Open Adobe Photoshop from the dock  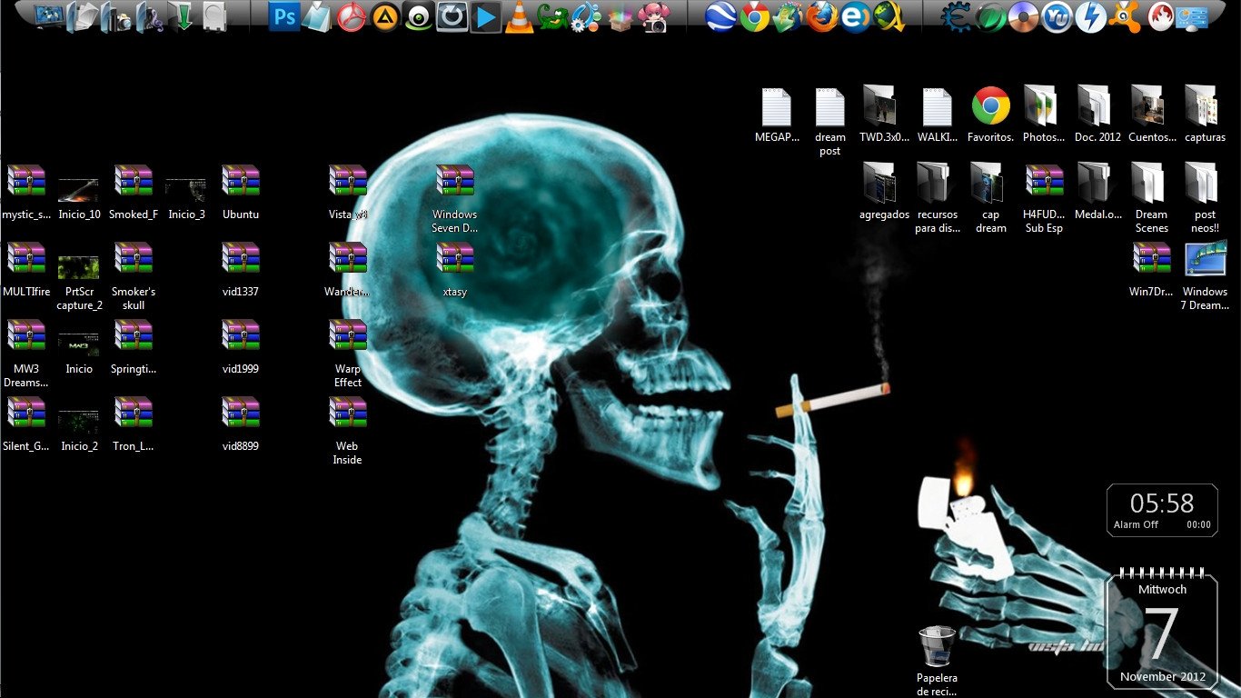coord(285,15)
